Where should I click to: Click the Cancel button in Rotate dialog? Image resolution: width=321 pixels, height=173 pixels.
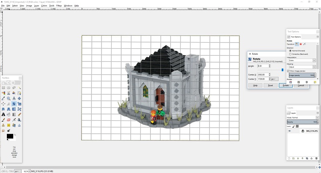(301, 85)
